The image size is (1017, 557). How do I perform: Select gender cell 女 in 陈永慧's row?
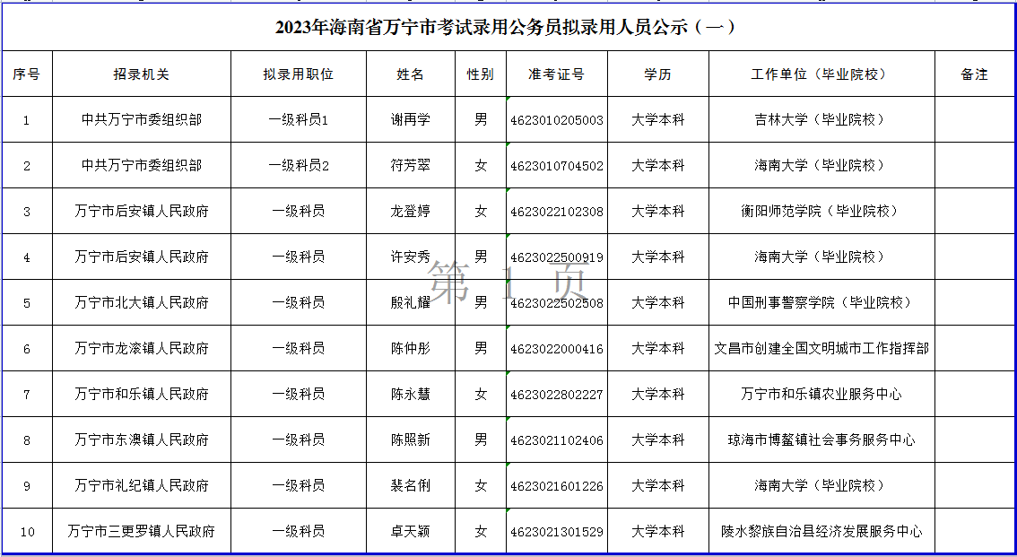click(x=481, y=395)
